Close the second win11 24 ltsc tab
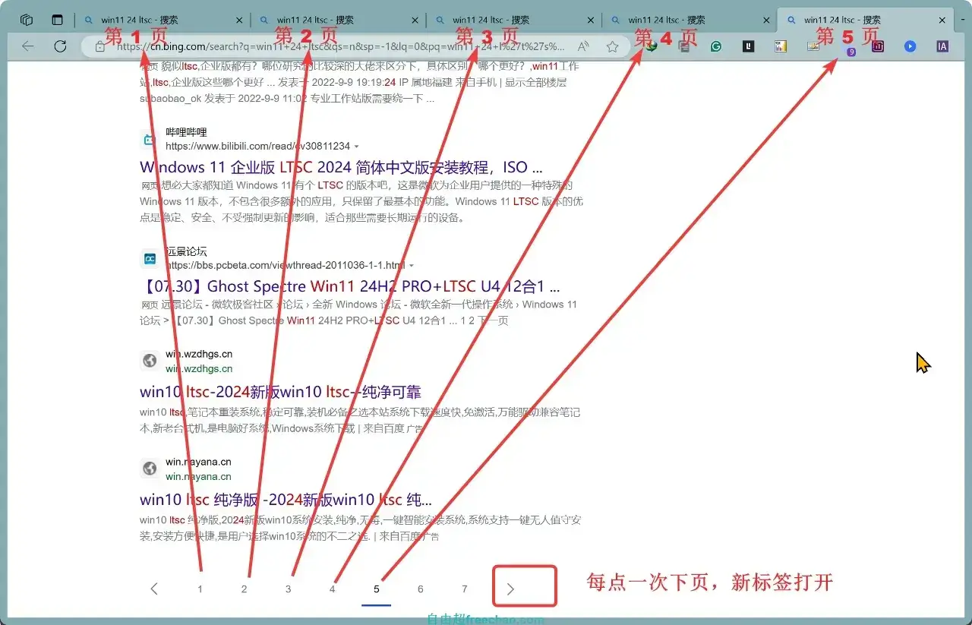The height and width of the screenshot is (625, 972). 415,21
